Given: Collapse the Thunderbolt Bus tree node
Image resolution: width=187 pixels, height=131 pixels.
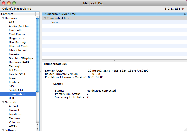Looking at the screenshot, I should [x=45, y=18].
